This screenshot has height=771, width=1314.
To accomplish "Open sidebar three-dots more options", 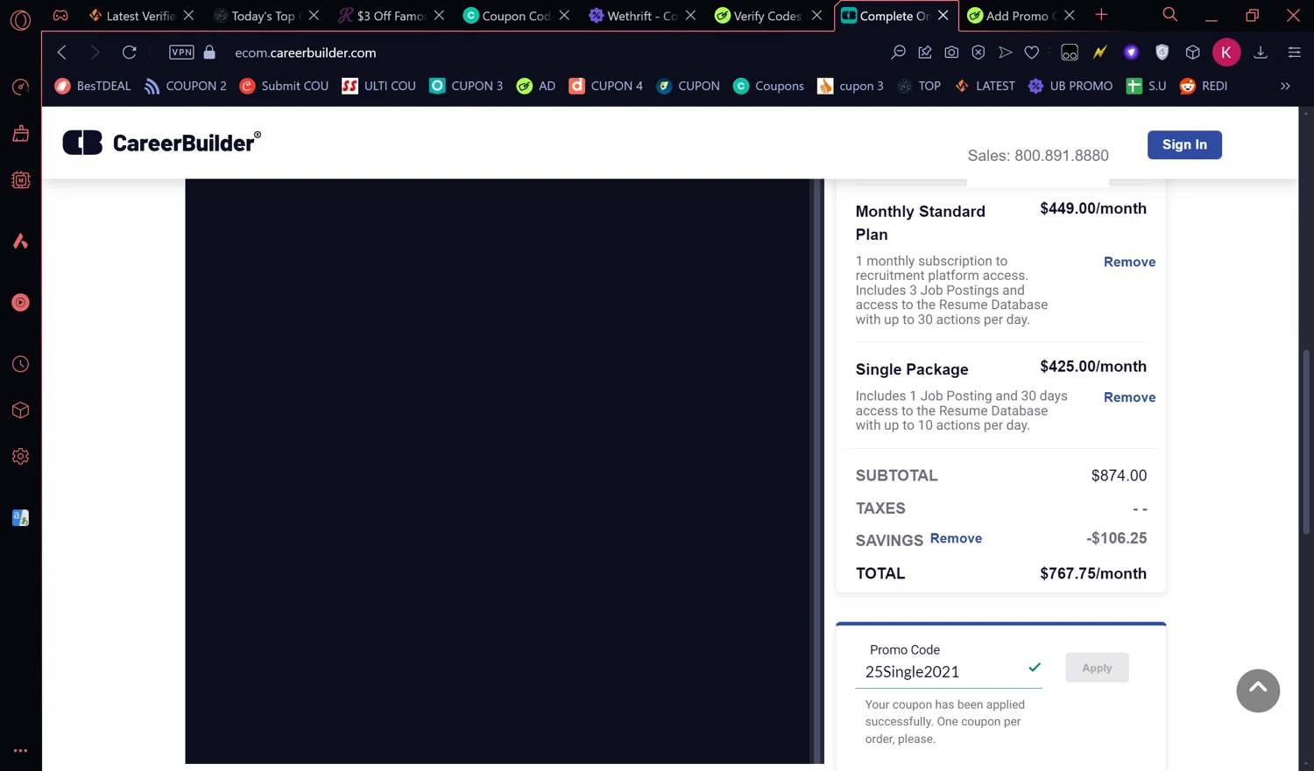I will tap(20, 751).
